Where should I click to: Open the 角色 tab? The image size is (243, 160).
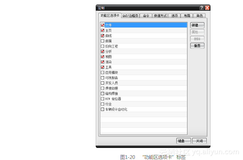pos(200,16)
